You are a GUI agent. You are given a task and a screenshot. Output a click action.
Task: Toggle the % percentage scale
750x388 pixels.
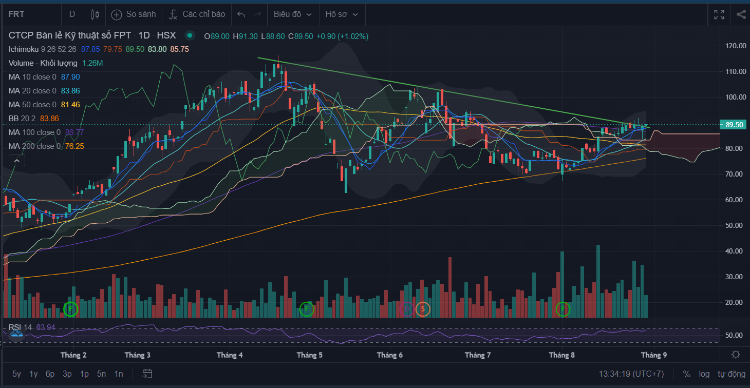click(687, 374)
